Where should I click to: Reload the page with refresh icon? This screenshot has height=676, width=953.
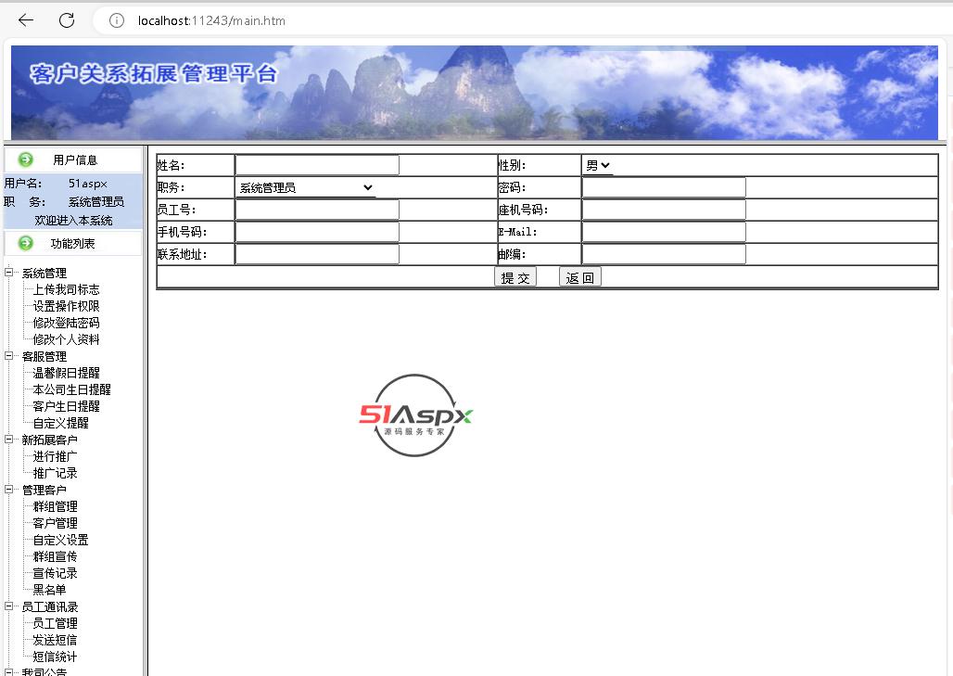pyautogui.click(x=67, y=20)
